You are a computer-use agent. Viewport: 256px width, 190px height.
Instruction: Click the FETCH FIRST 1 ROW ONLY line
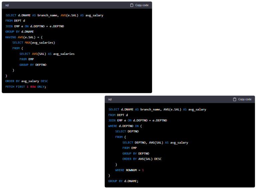pos(26,87)
